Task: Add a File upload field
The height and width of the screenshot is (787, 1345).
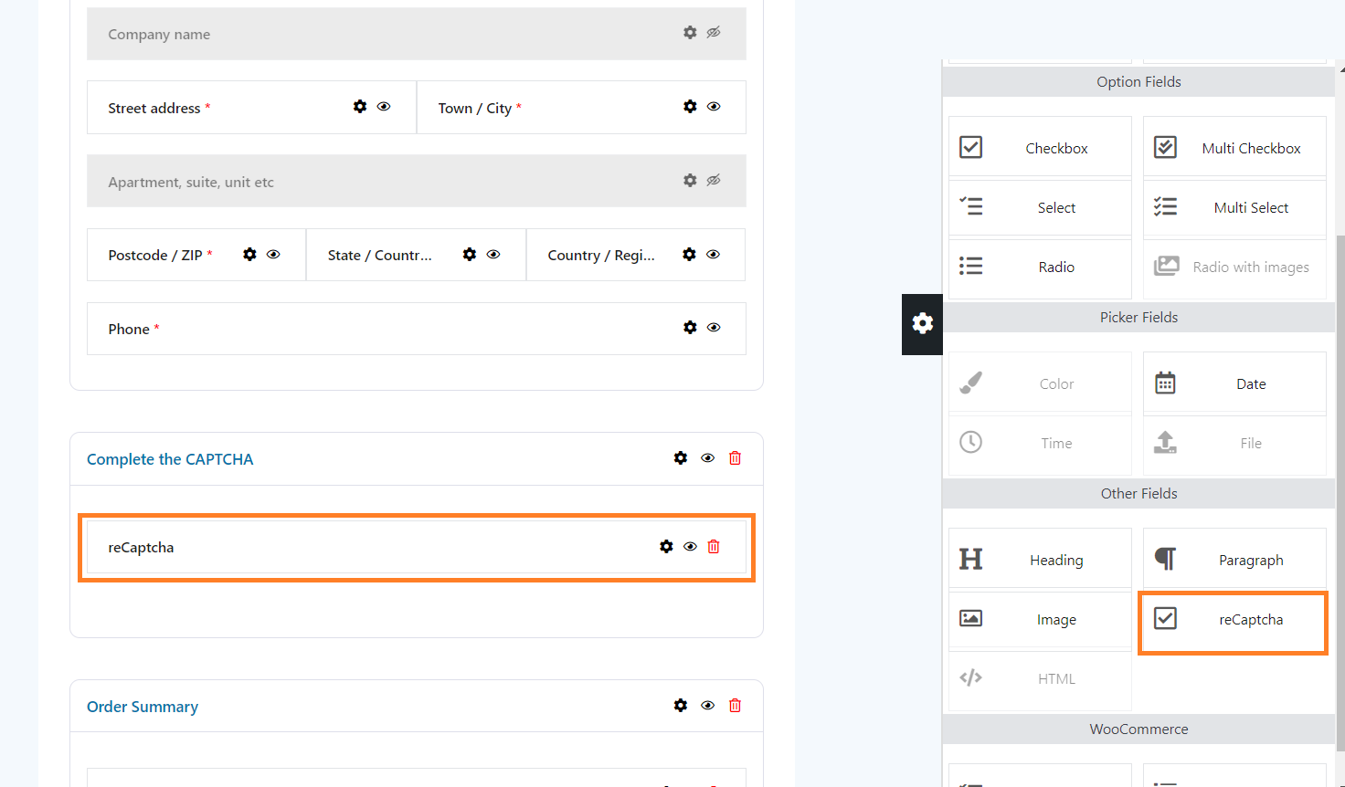Action: point(1234,444)
